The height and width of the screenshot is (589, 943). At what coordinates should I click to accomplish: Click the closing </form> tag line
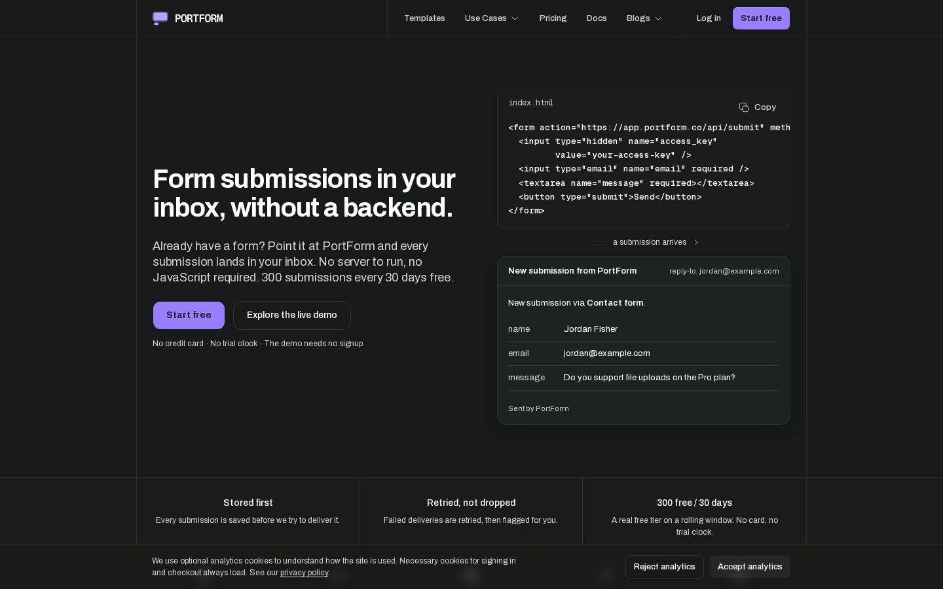527,211
